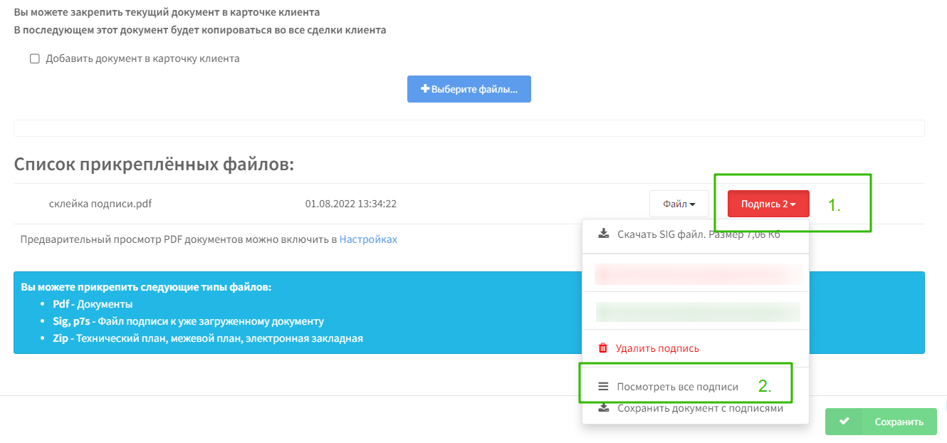Select "Удалить подпись" menu entry
The width and height of the screenshot is (947, 443).
655,348
